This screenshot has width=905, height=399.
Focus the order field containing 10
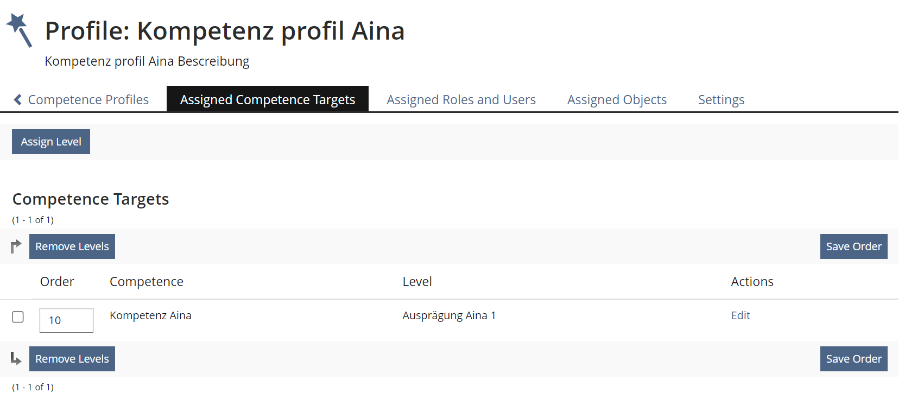click(x=66, y=320)
